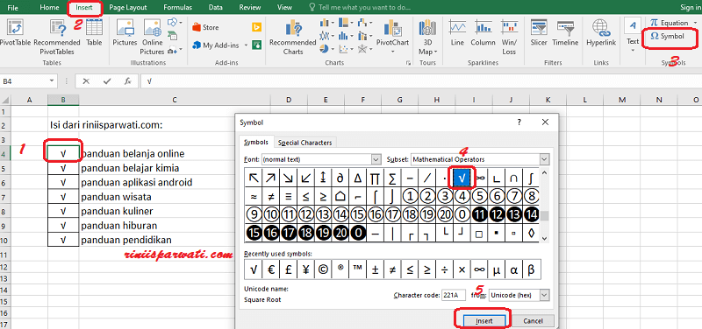The image size is (702, 329).
Task: Select the square root symbol in grid
Action: (463, 178)
